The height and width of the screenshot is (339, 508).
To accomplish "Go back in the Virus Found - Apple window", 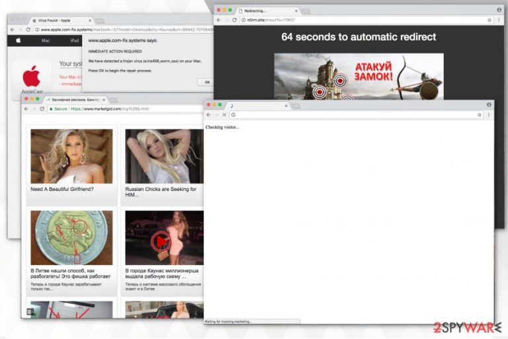I will click(x=13, y=30).
